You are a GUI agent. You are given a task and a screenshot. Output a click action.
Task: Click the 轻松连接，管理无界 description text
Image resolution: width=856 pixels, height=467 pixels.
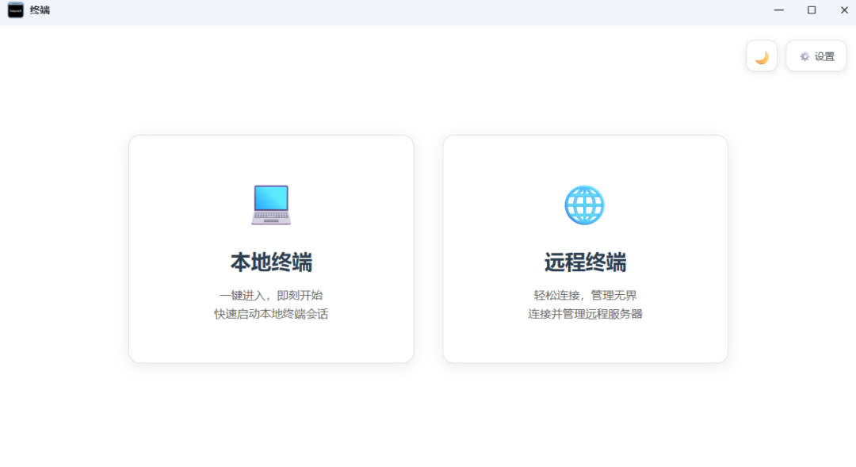point(585,294)
